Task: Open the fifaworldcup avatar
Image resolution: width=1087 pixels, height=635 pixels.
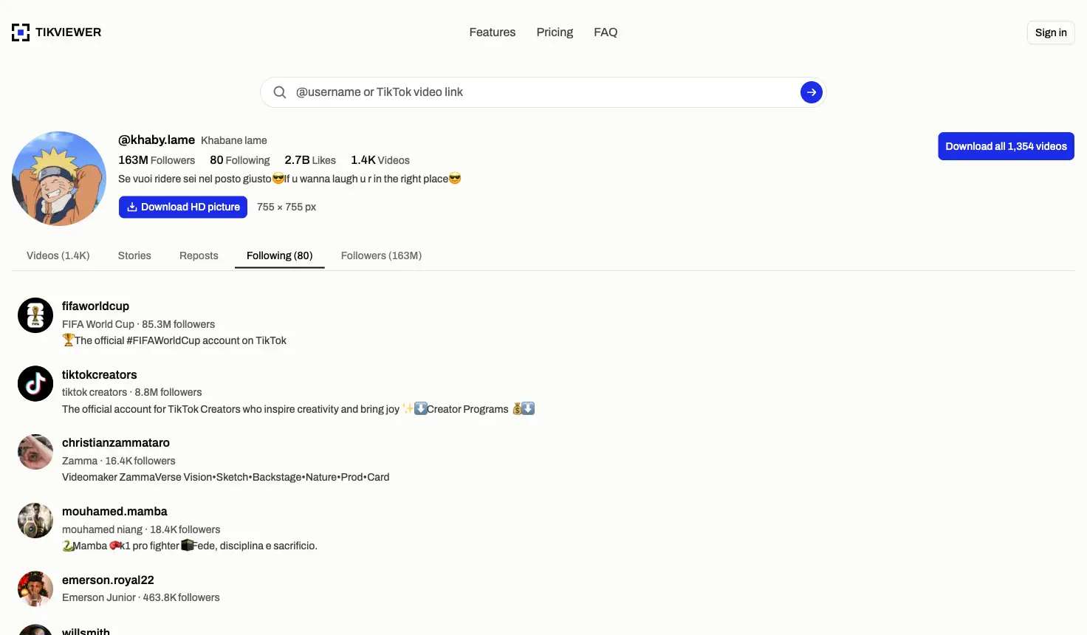Action: (x=35, y=315)
